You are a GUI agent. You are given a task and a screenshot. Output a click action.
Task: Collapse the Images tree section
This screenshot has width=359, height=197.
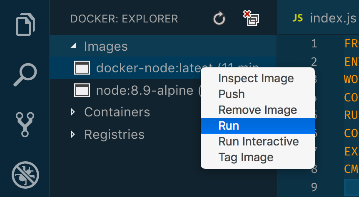[73, 46]
